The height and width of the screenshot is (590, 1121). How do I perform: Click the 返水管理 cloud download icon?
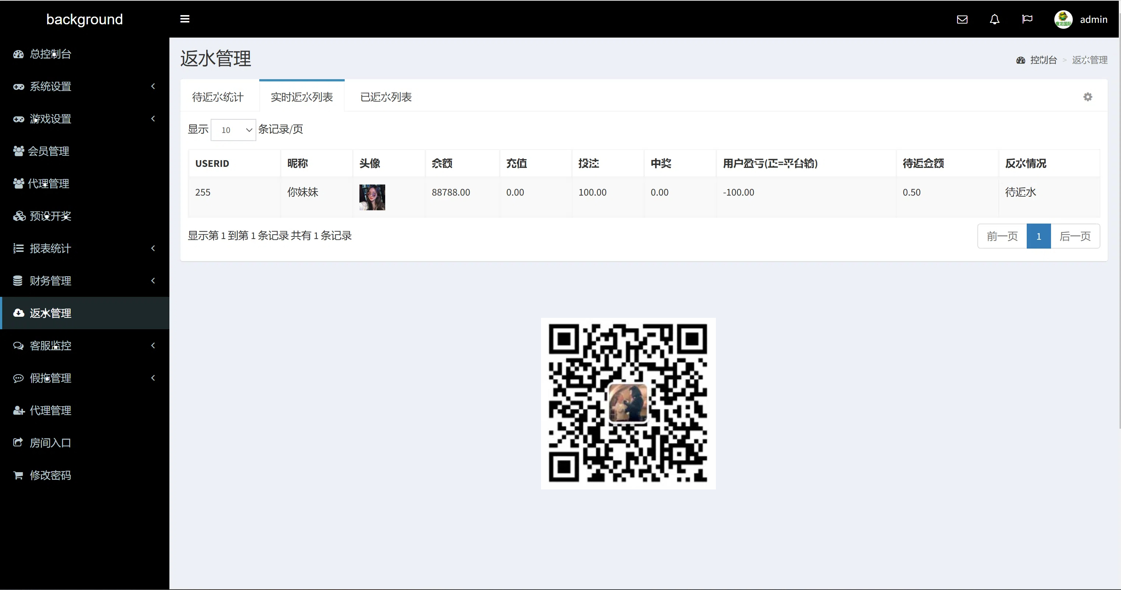click(18, 313)
